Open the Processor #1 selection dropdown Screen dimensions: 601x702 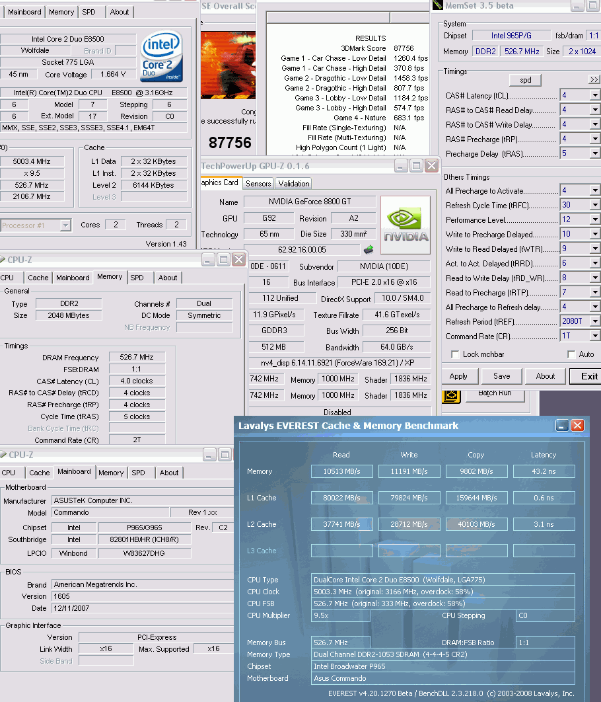(65, 225)
